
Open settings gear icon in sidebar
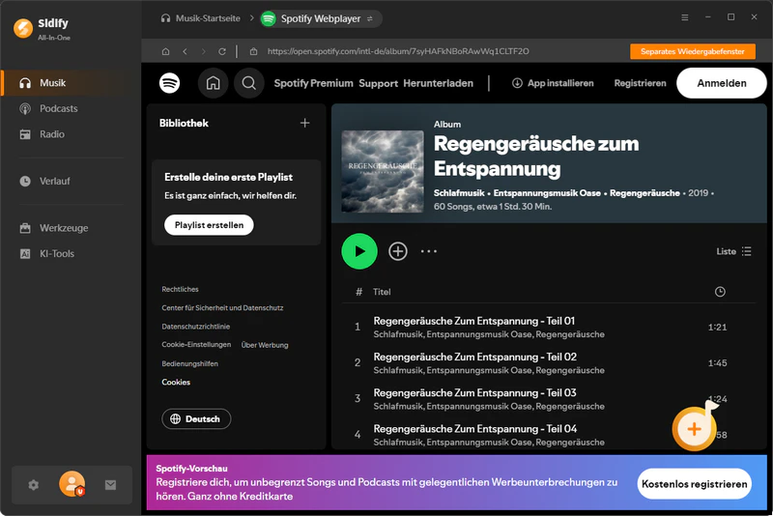[34, 485]
